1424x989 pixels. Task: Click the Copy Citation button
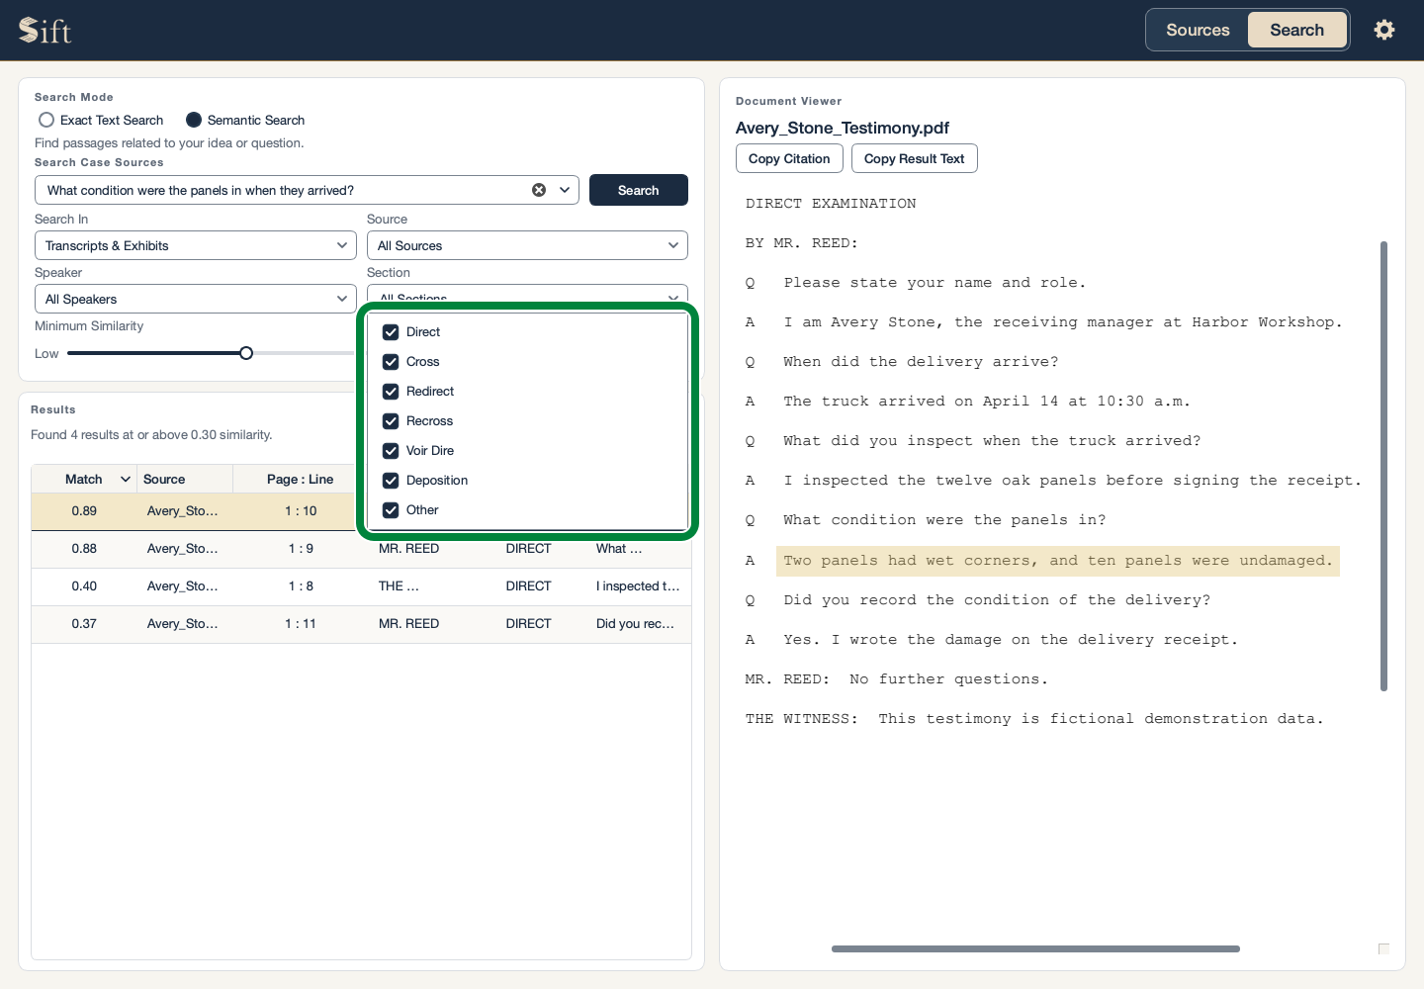coord(789,158)
